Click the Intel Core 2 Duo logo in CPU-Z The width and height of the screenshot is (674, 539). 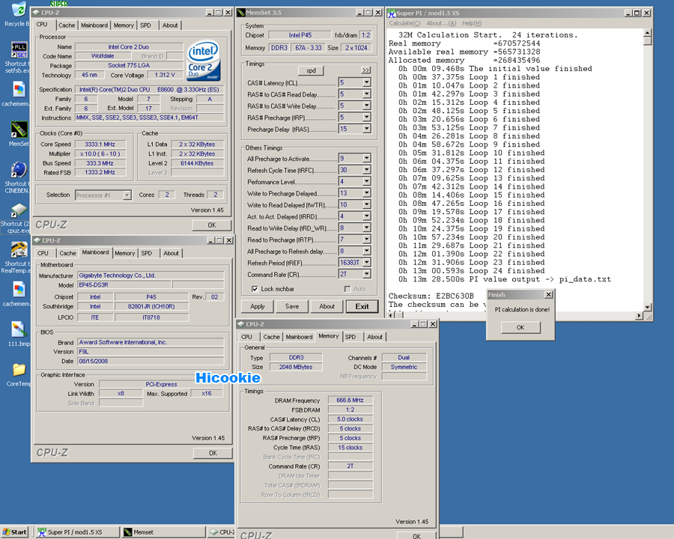[x=204, y=61]
